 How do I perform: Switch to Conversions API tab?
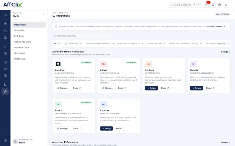157,44
